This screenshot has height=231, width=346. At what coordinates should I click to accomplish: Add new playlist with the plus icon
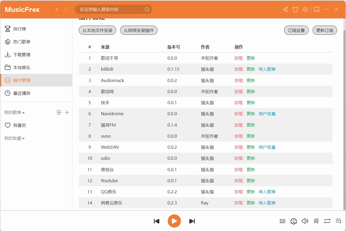[67, 112]
